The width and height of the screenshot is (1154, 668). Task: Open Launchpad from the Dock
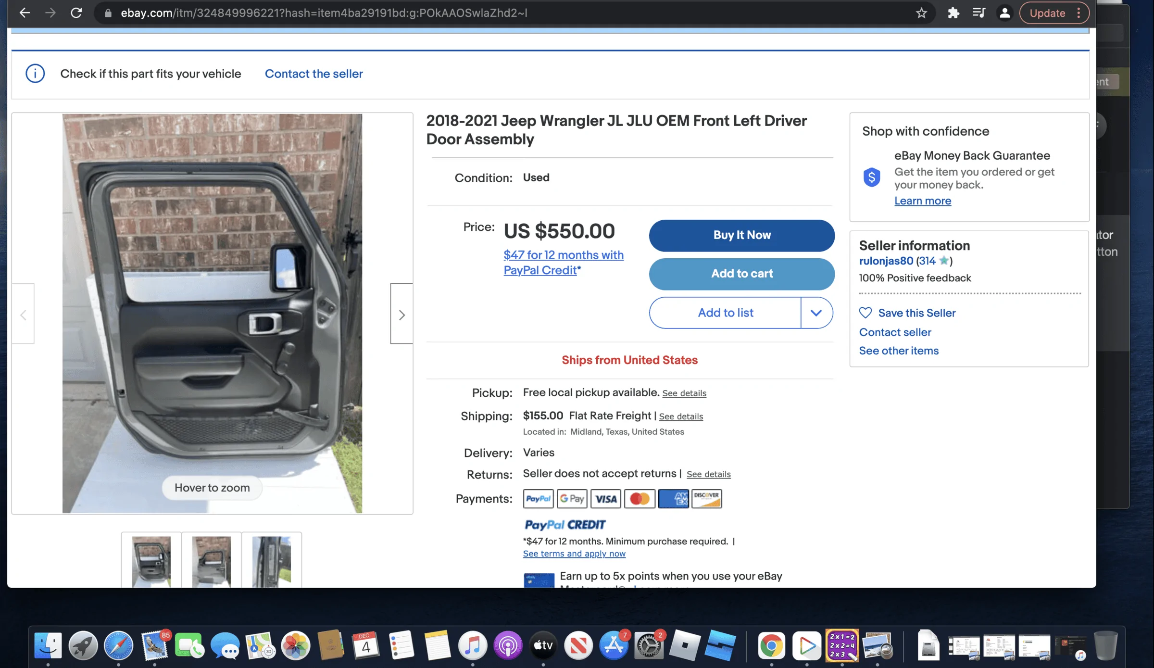[83, 645]
